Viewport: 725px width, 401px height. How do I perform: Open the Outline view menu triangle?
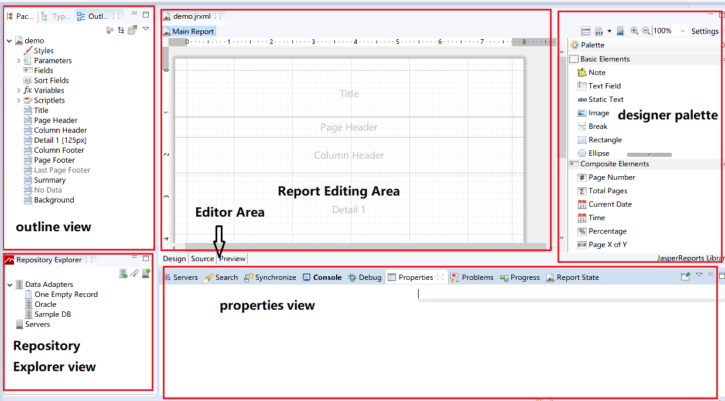(x=146, y=28)
